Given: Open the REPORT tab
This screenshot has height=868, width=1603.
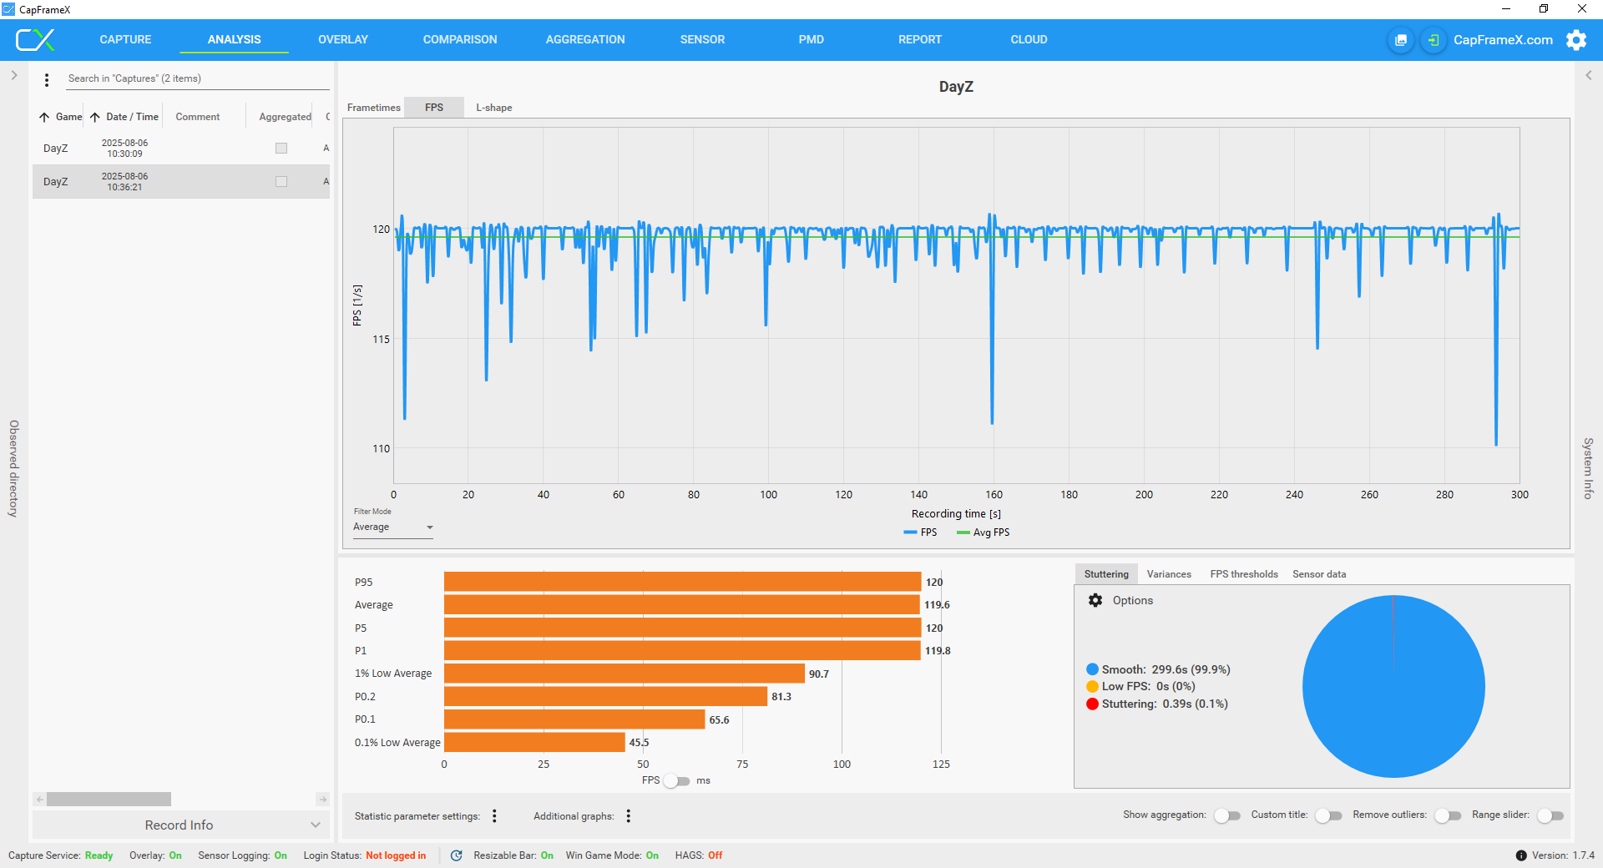Looking at the screenshot, I should tap(920, 39).
